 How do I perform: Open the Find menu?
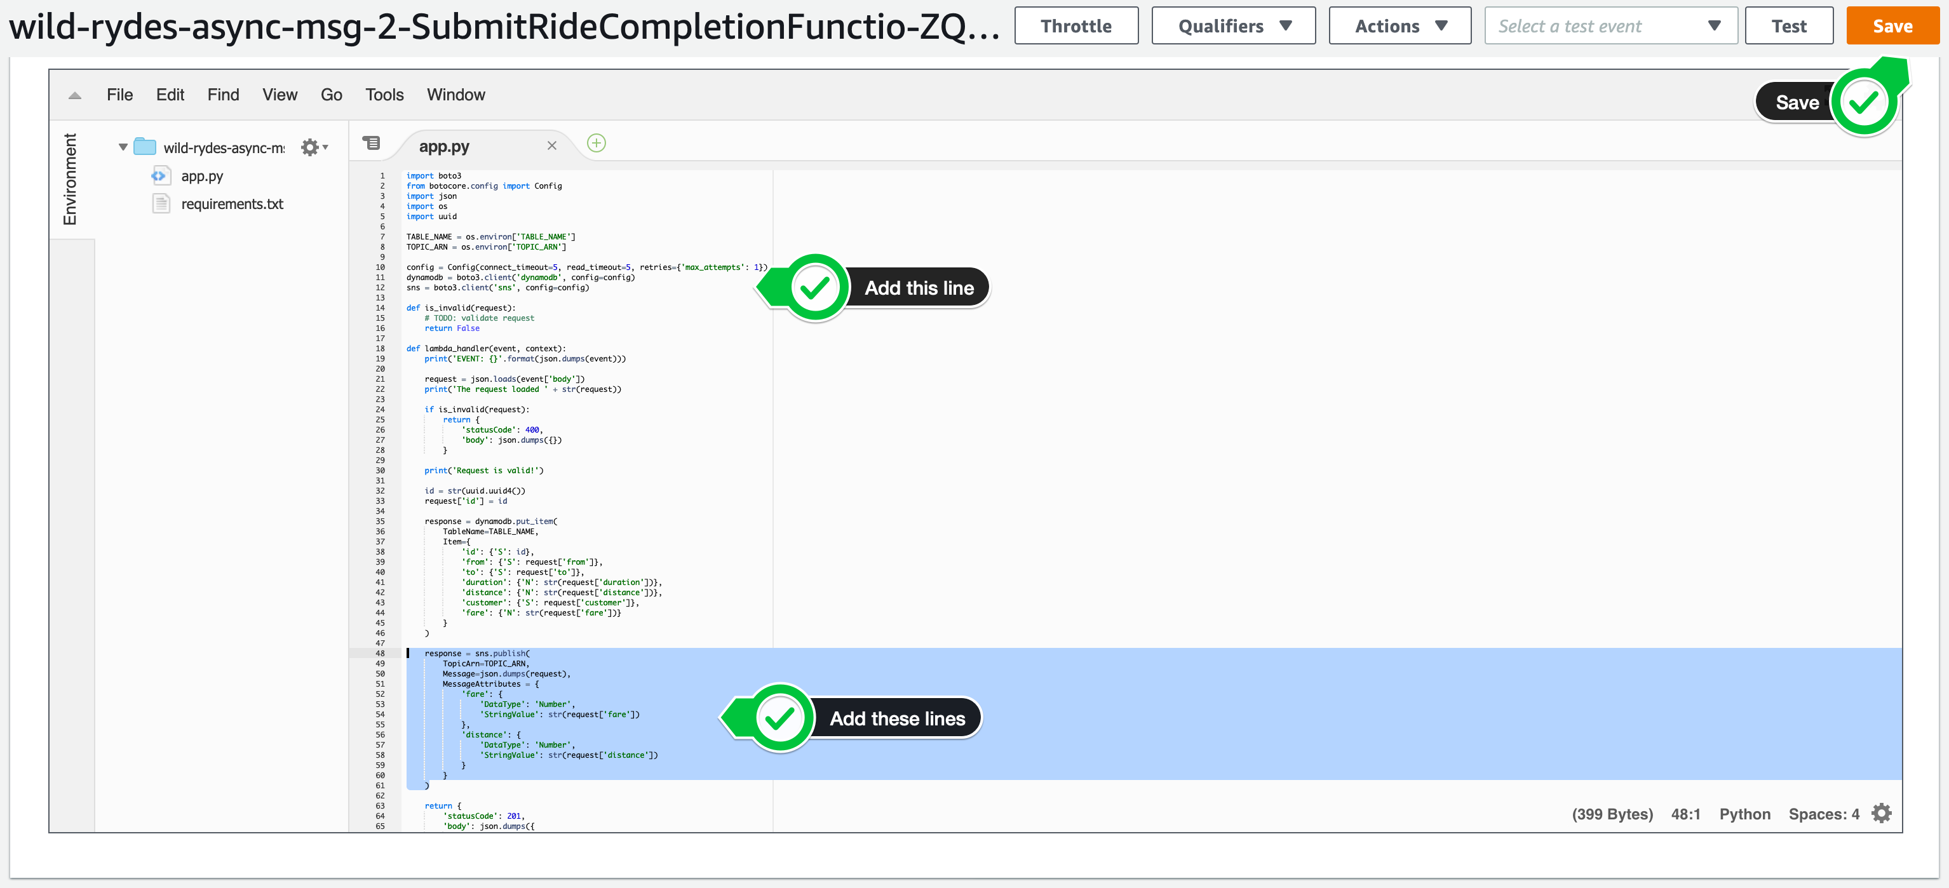pos(223,95)
